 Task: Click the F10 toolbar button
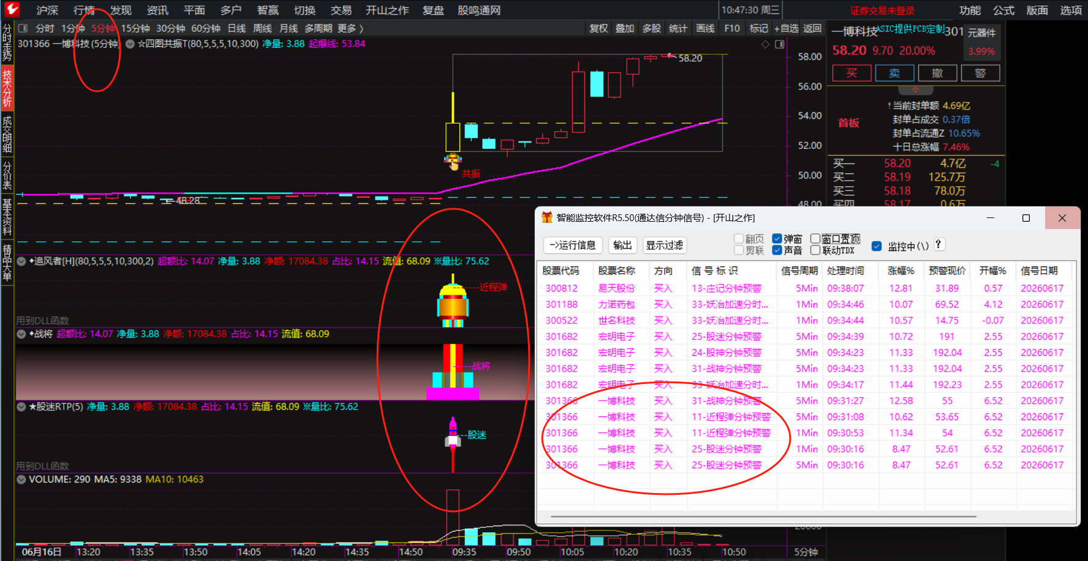coord(732,28)
